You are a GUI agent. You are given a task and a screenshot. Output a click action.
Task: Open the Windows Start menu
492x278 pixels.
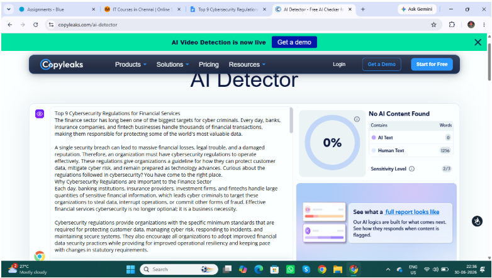[130, 269]
